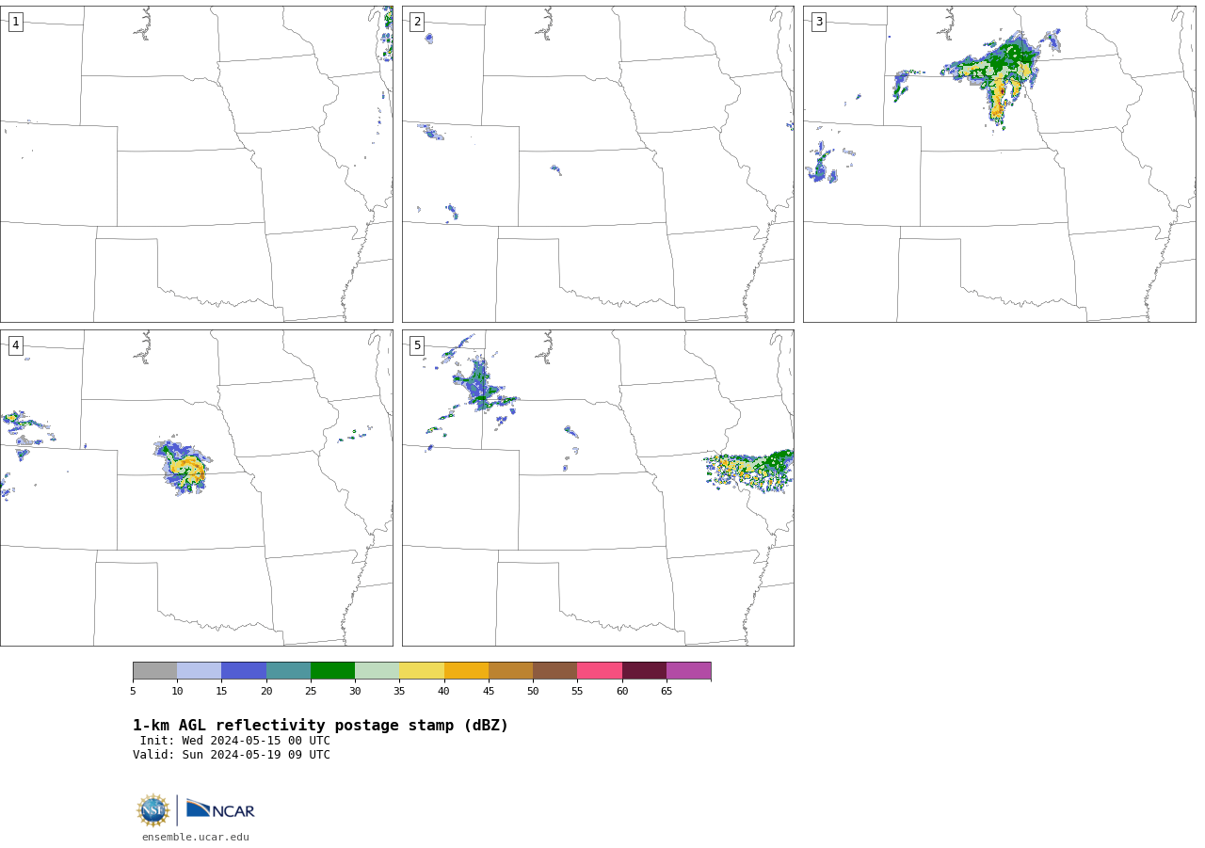Screen dimensions: 1205x848
Task: Click the eastern storm band in panel 5
Action: click(x=750, y=471)
